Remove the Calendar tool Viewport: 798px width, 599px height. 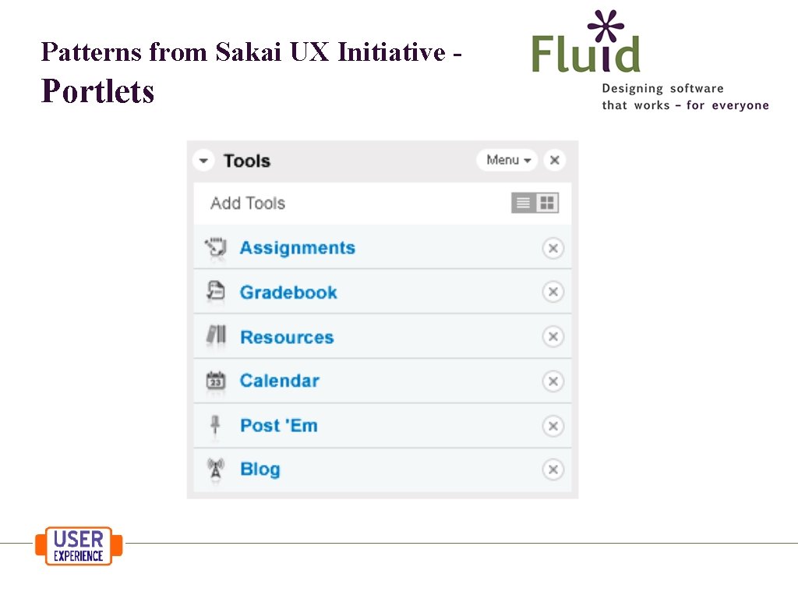[553, 381]
